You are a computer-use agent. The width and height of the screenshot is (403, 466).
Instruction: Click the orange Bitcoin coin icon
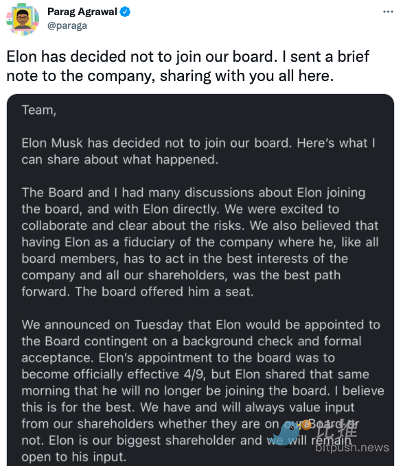coord(306,426)
